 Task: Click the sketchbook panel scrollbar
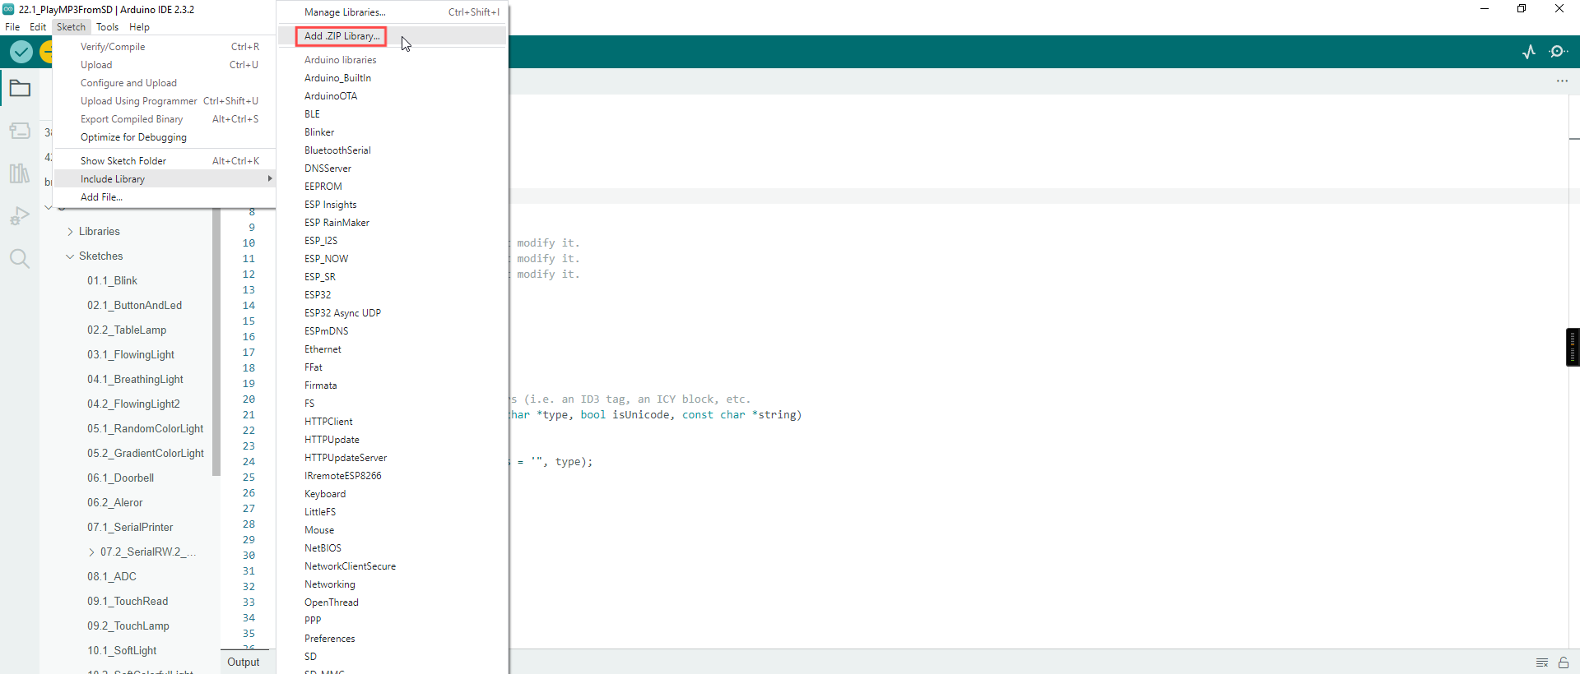(216, 341)
